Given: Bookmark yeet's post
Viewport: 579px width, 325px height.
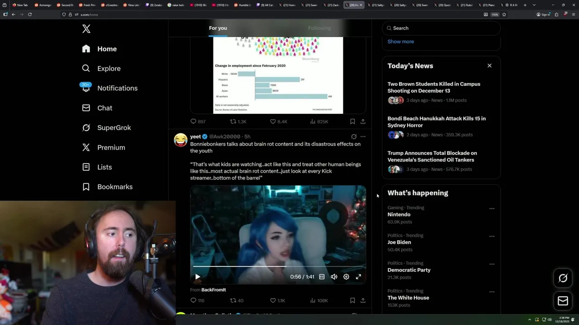Looking at the screenshot, I should (x=352, y=301).
